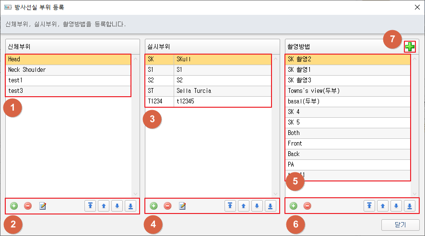Image resolution: width=425 pixels, height=236 pixels.
Task: Select Towns's view(두부) in 촬영방법 list
Action: pyautogui.click(x=348, y=91)
